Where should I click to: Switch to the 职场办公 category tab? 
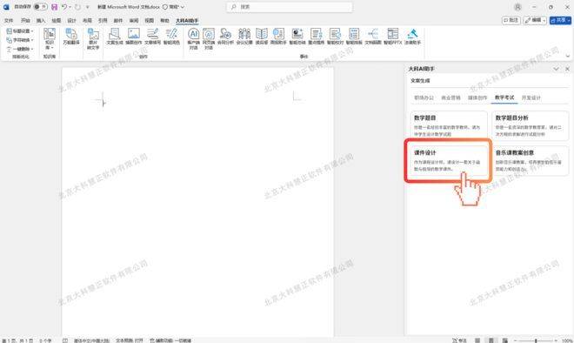(x=424, y=98)
